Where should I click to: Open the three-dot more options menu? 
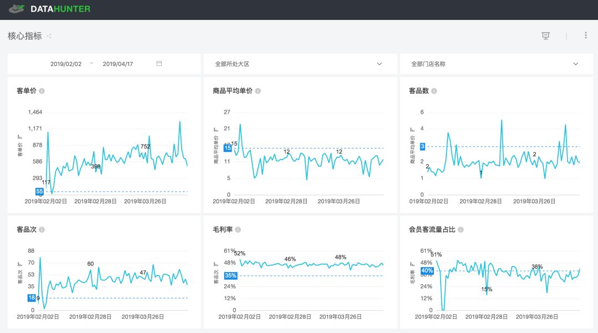(x=586, y=35)
